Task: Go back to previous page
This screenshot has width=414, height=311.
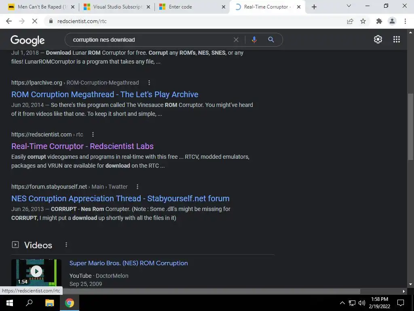Action: tap(9, 21)
